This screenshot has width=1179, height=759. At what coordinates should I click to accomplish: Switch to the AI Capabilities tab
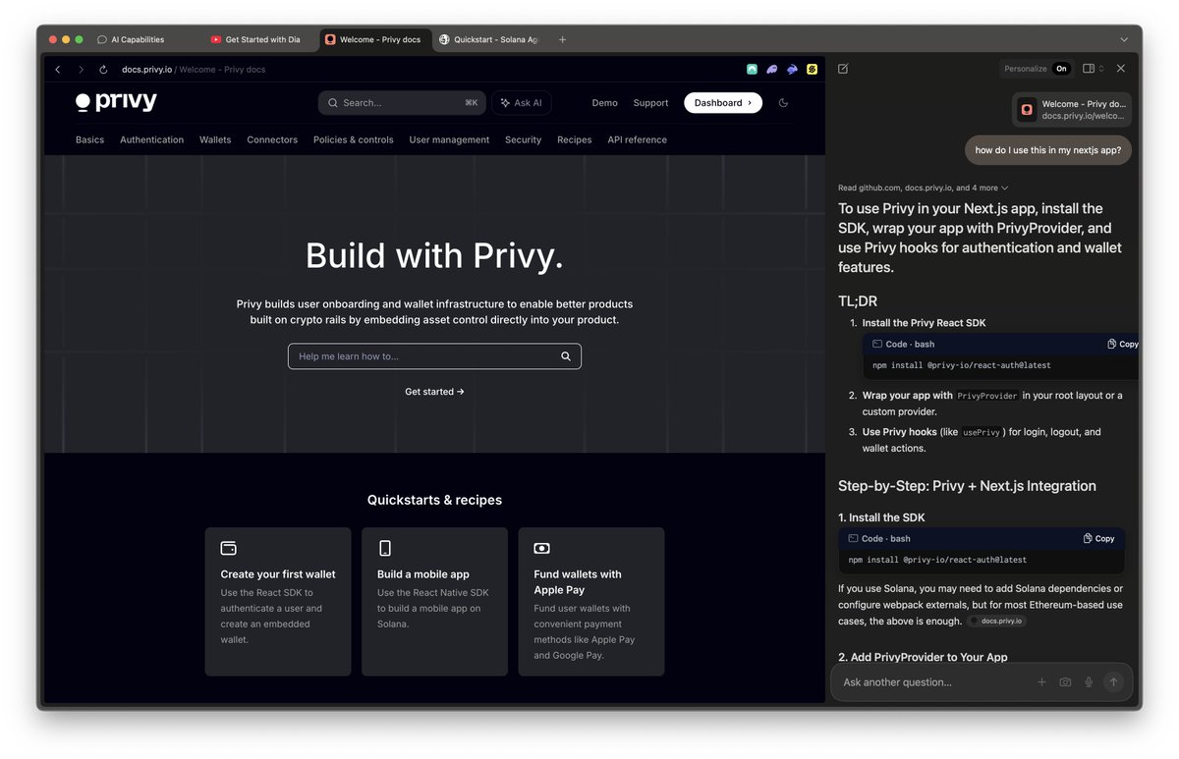tap(138, 39)
